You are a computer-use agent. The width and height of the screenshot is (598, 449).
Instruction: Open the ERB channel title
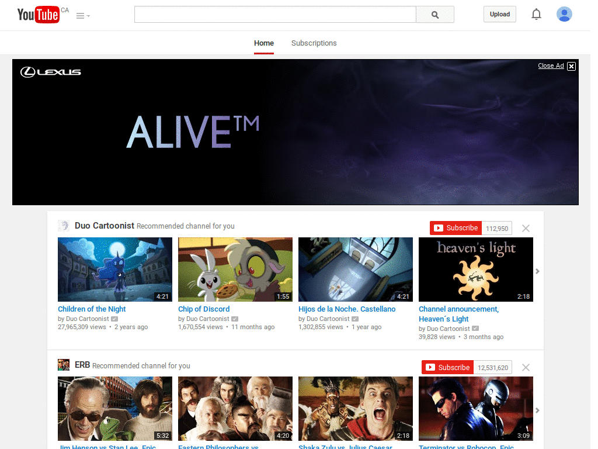pos(82,365)
